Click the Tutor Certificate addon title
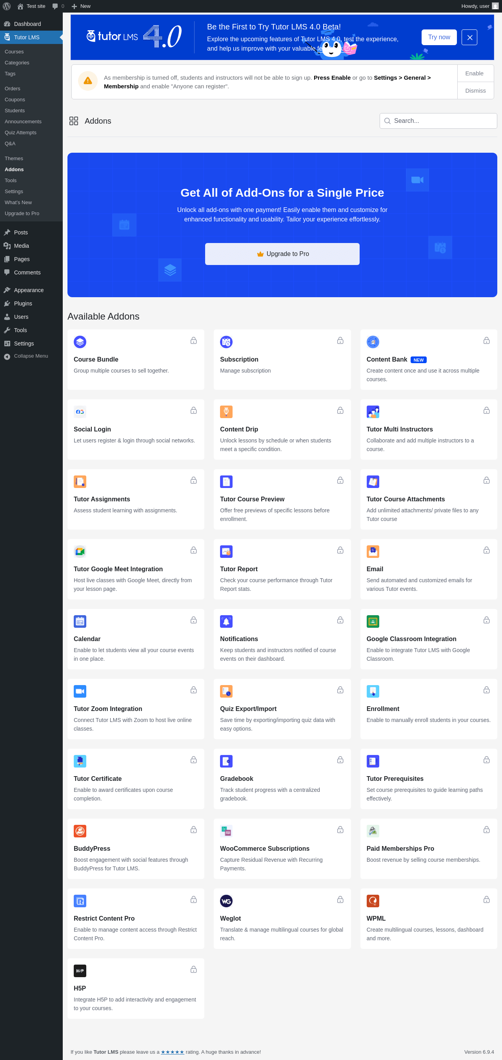This screenshot has width=502, height=1060. (x=97, y=779)
